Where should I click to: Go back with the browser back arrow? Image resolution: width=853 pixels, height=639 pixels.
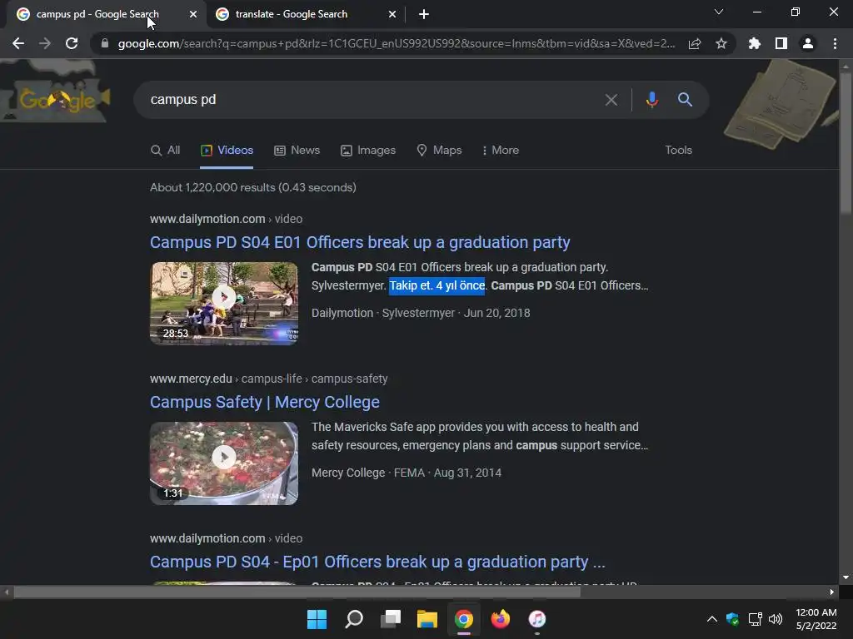point(18,43)
